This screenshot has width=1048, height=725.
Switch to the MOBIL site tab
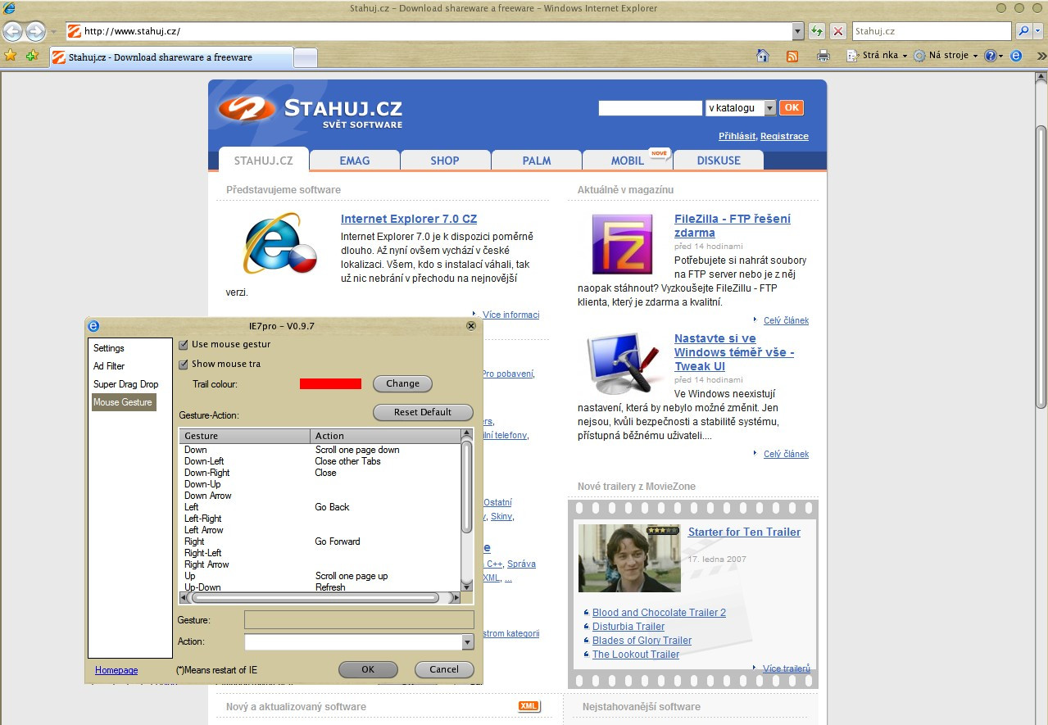tap(628, 161)
